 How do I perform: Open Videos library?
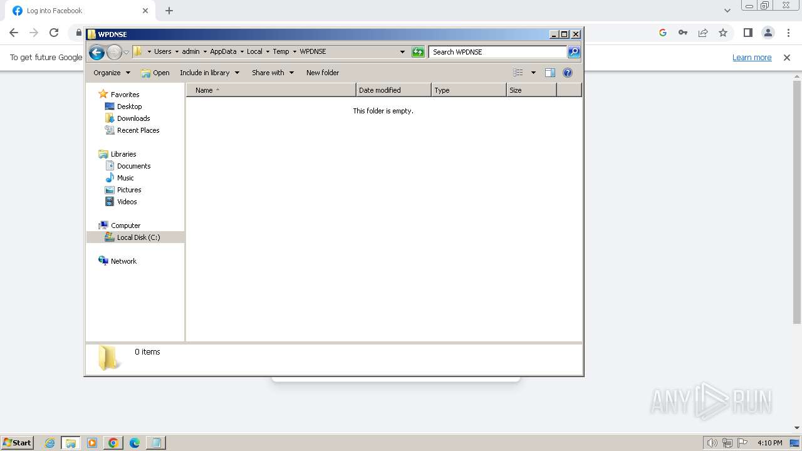tap(127, 202)
